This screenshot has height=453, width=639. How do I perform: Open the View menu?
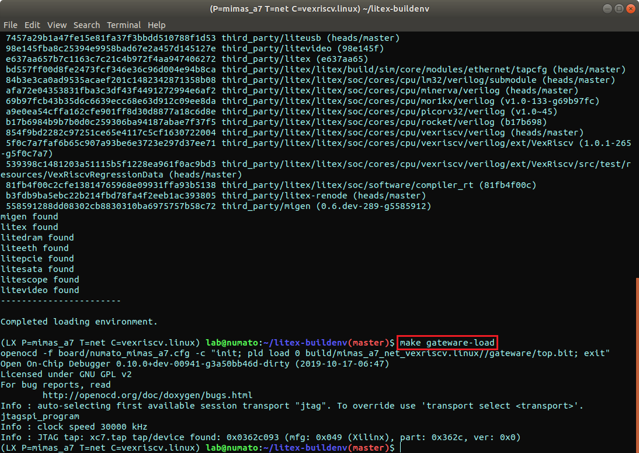pyautogui.click(x=57, y=25)
